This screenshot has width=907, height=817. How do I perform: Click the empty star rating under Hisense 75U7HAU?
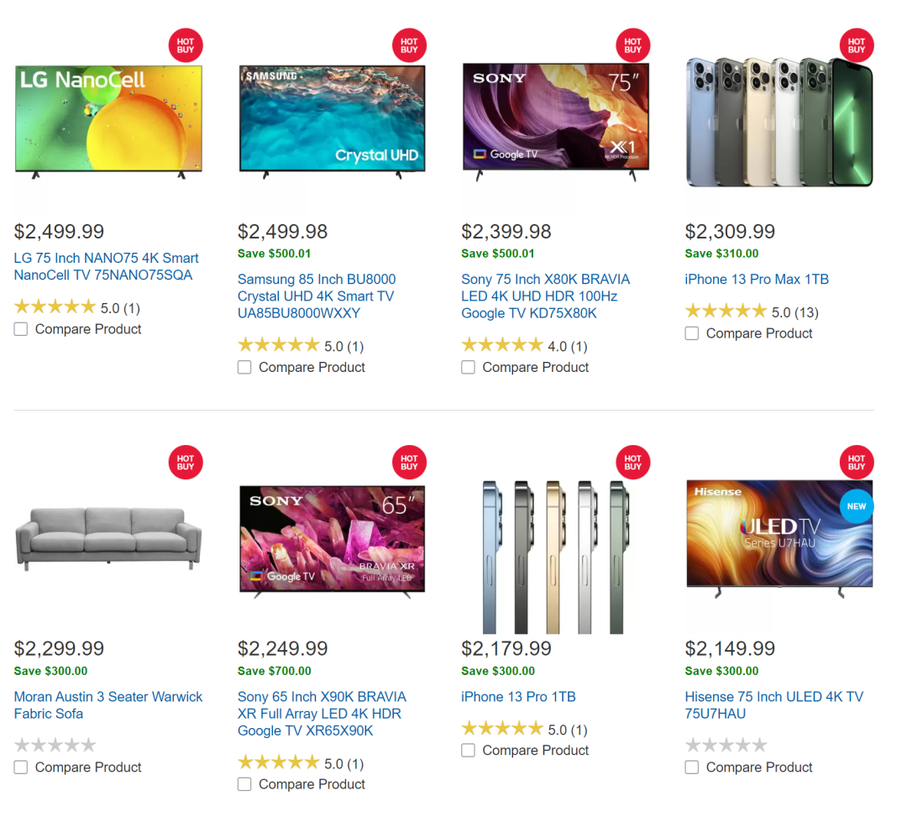pos(726,744)
